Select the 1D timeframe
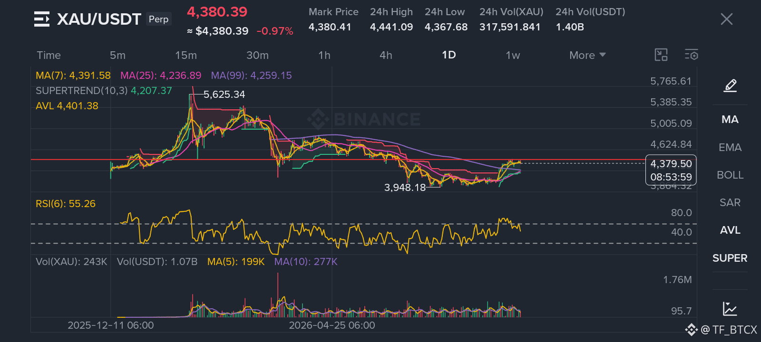This screenshot has height=342, width=761. point(449,55)
